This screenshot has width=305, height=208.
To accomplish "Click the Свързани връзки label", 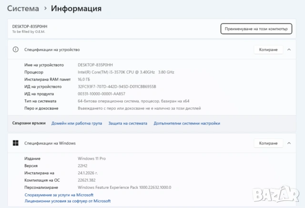I will pos(29,123).
